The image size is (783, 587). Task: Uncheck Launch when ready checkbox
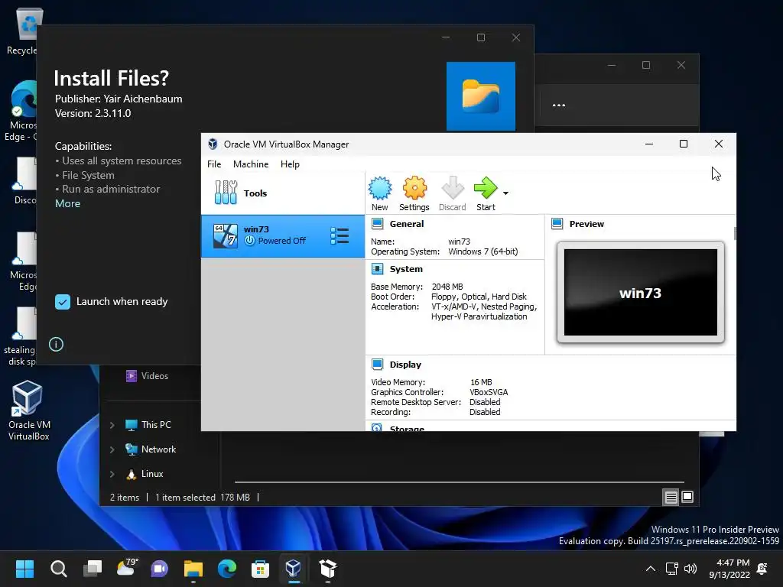(63, 301)
